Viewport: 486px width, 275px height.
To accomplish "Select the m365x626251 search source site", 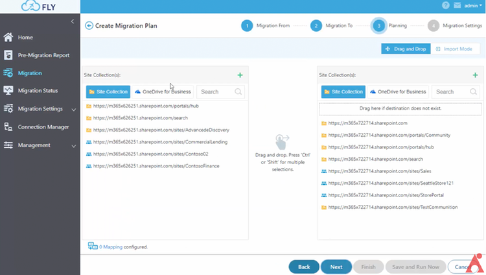I will click(140, 118).
